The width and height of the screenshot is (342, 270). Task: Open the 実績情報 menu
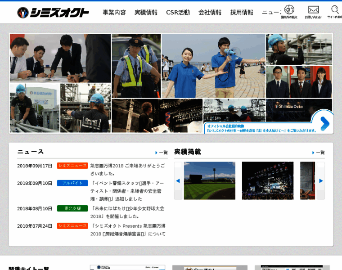click(146, 13)
